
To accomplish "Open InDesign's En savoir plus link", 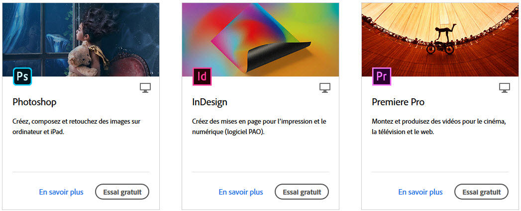I will point(241,192).
